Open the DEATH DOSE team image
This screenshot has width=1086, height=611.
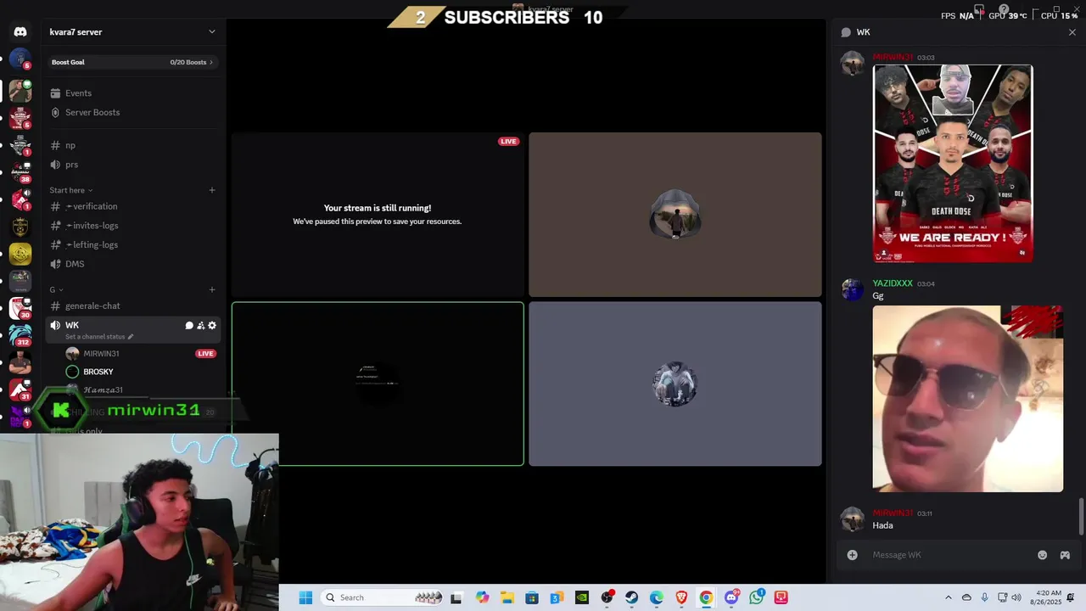[x=953, y=164]
